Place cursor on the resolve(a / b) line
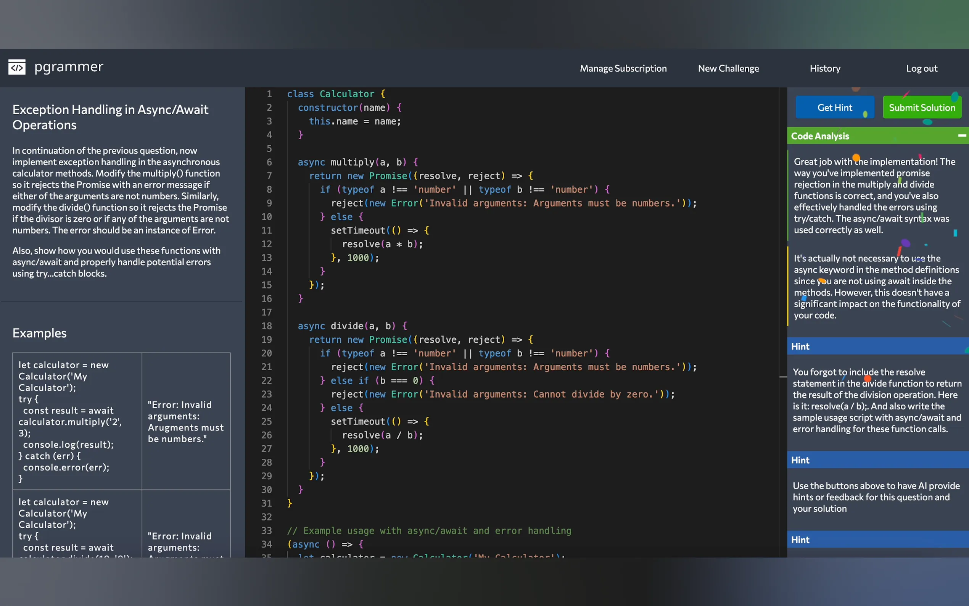The width and height of the screenshot is (969, 606). point(382,435)
